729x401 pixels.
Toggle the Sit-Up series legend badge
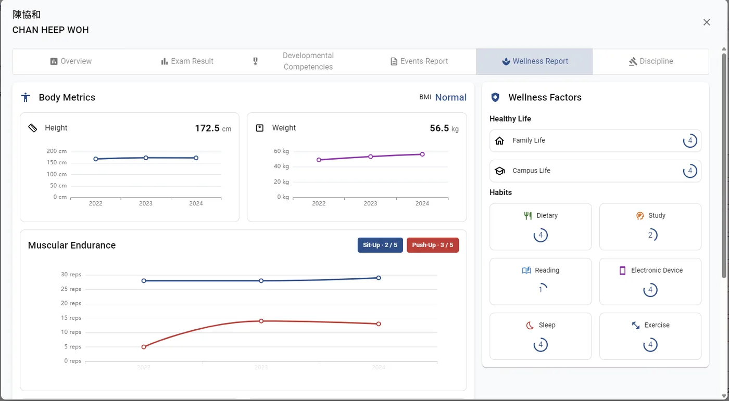(x=380, y=245)
